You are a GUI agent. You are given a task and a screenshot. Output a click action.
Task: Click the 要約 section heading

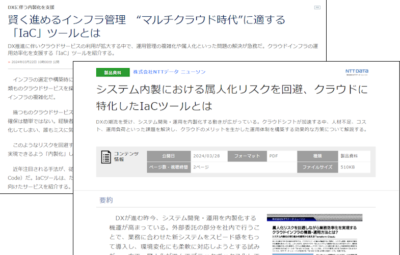tap(106, 200)
